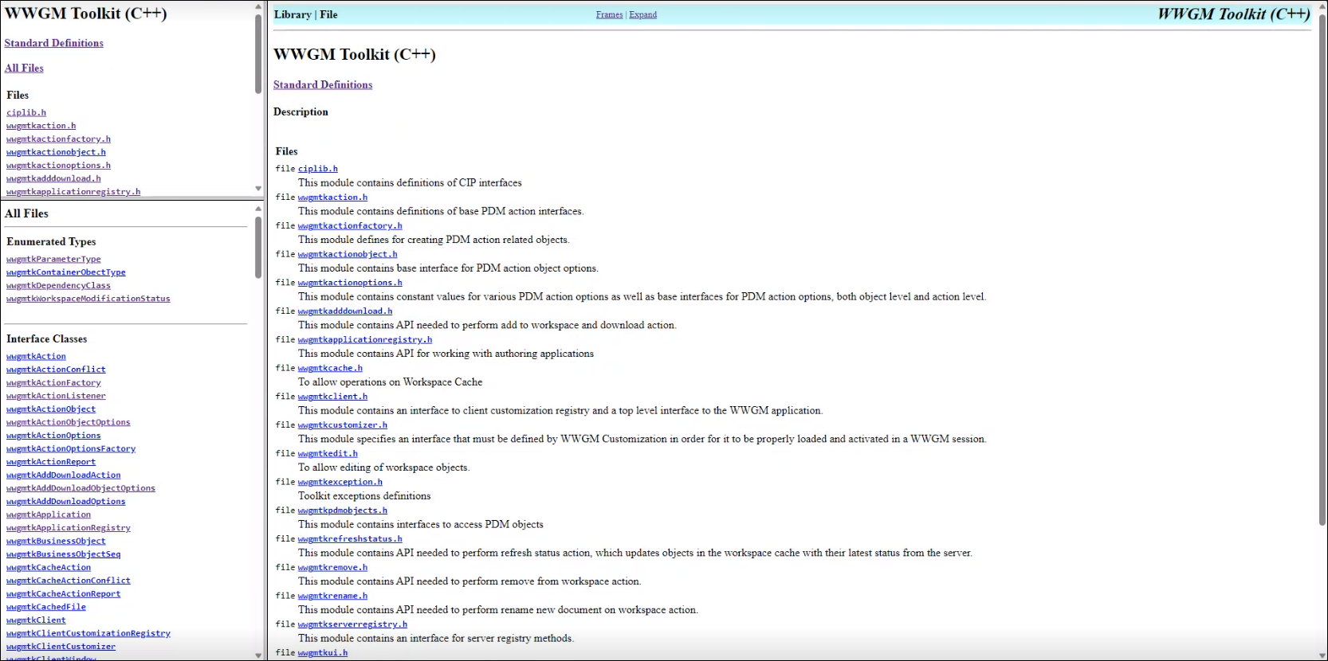Open the wwgmtkActionObject interface class

coord(51,409)
